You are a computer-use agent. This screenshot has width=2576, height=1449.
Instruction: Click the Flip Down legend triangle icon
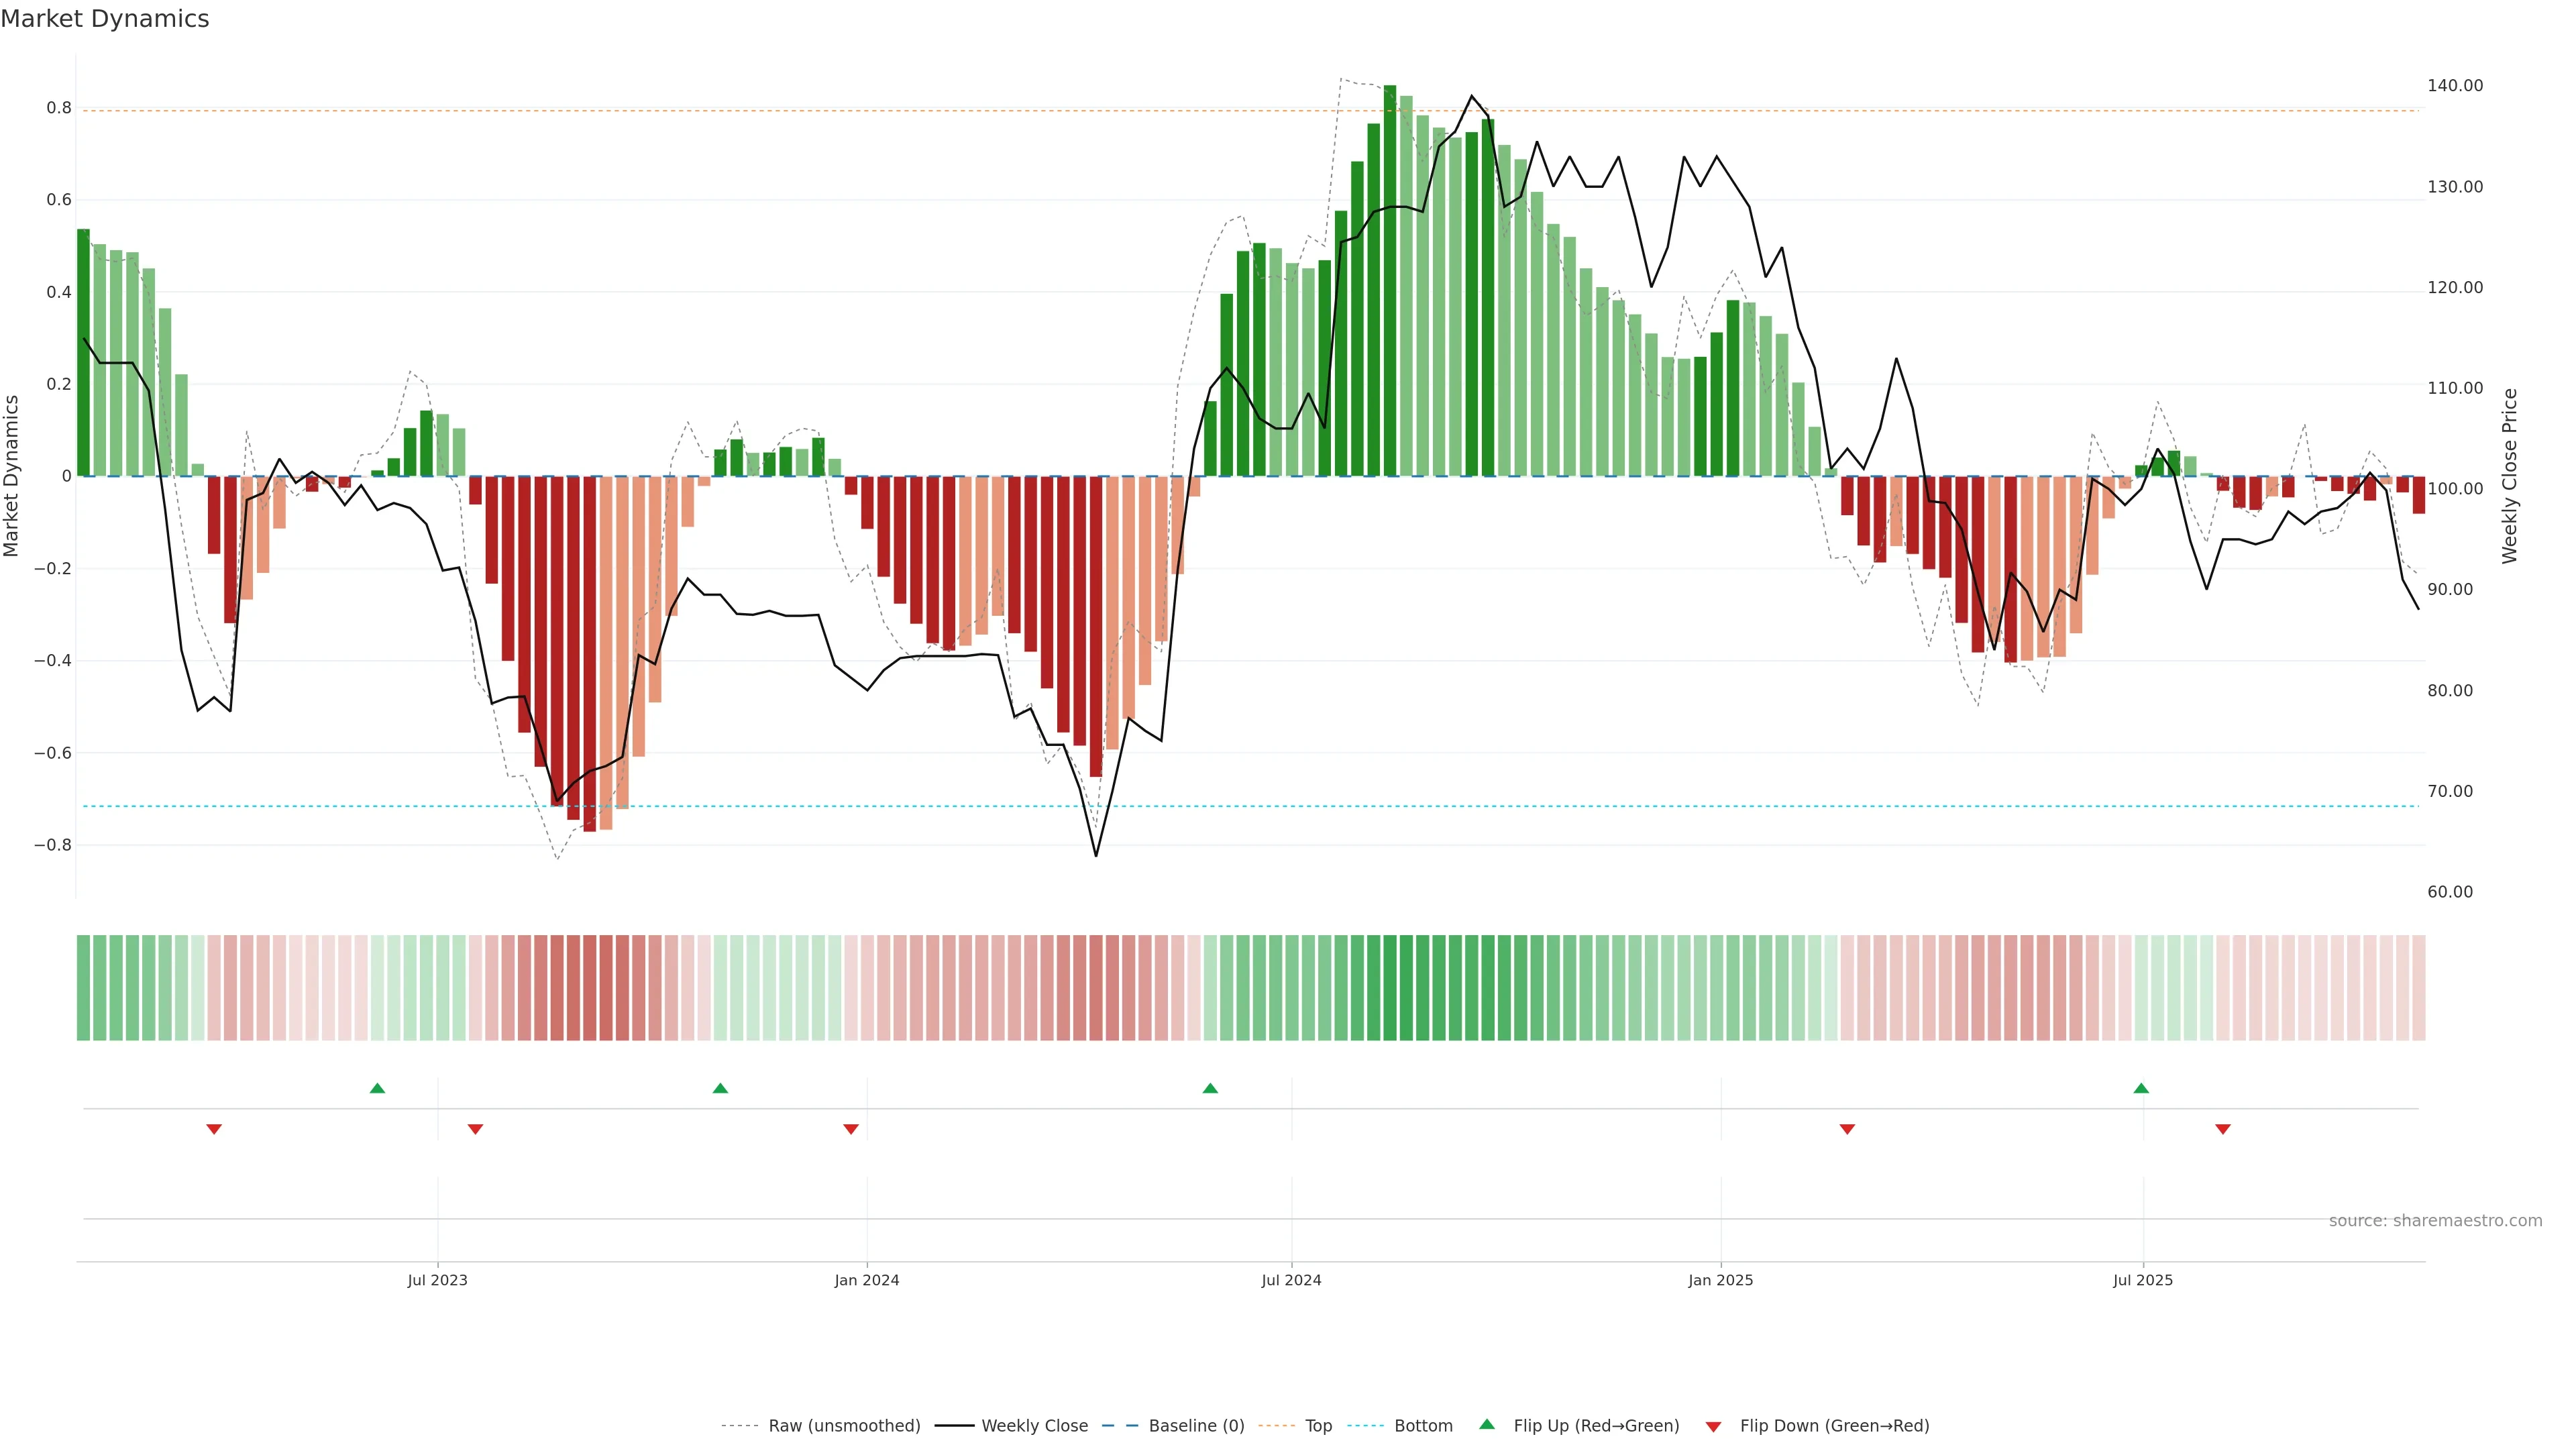1713,1426
